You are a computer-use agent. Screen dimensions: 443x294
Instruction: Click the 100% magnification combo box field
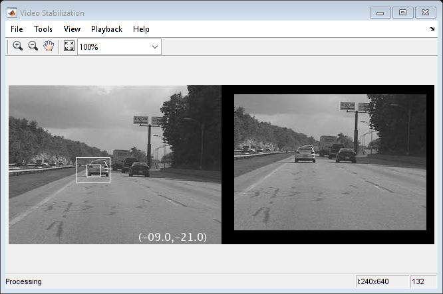119,47
